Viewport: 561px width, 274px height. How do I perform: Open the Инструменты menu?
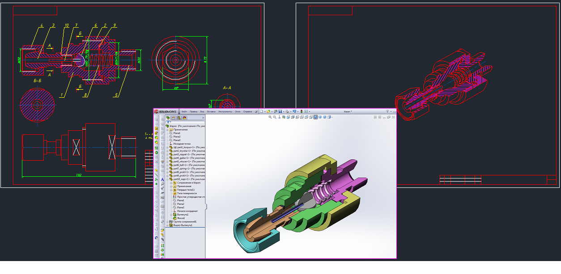tap(225, 112)
